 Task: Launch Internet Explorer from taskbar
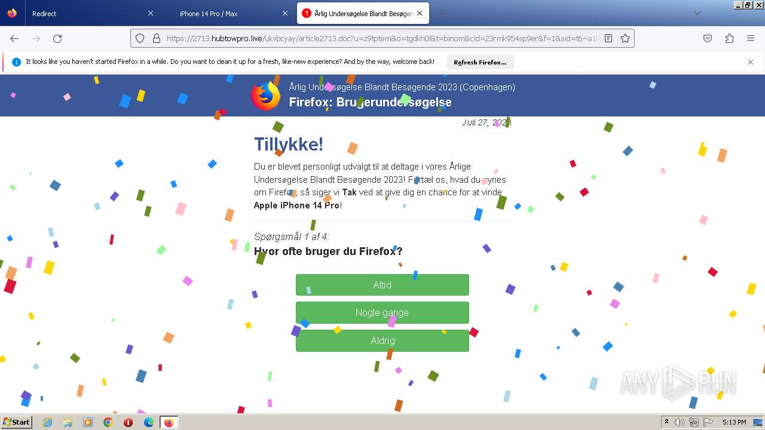pos(47,422)
